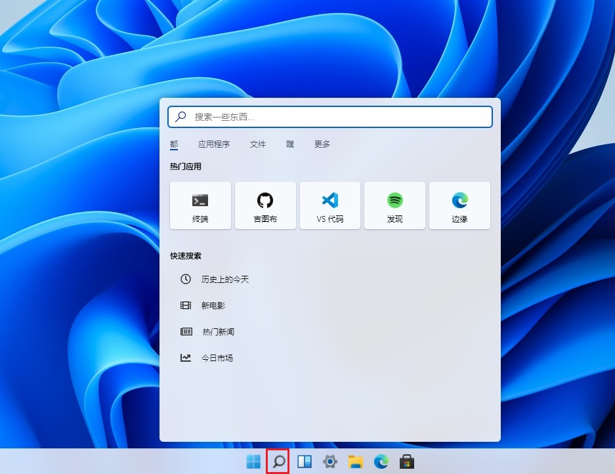Click the magnifier icon in the search box

[x=179, y=116]
